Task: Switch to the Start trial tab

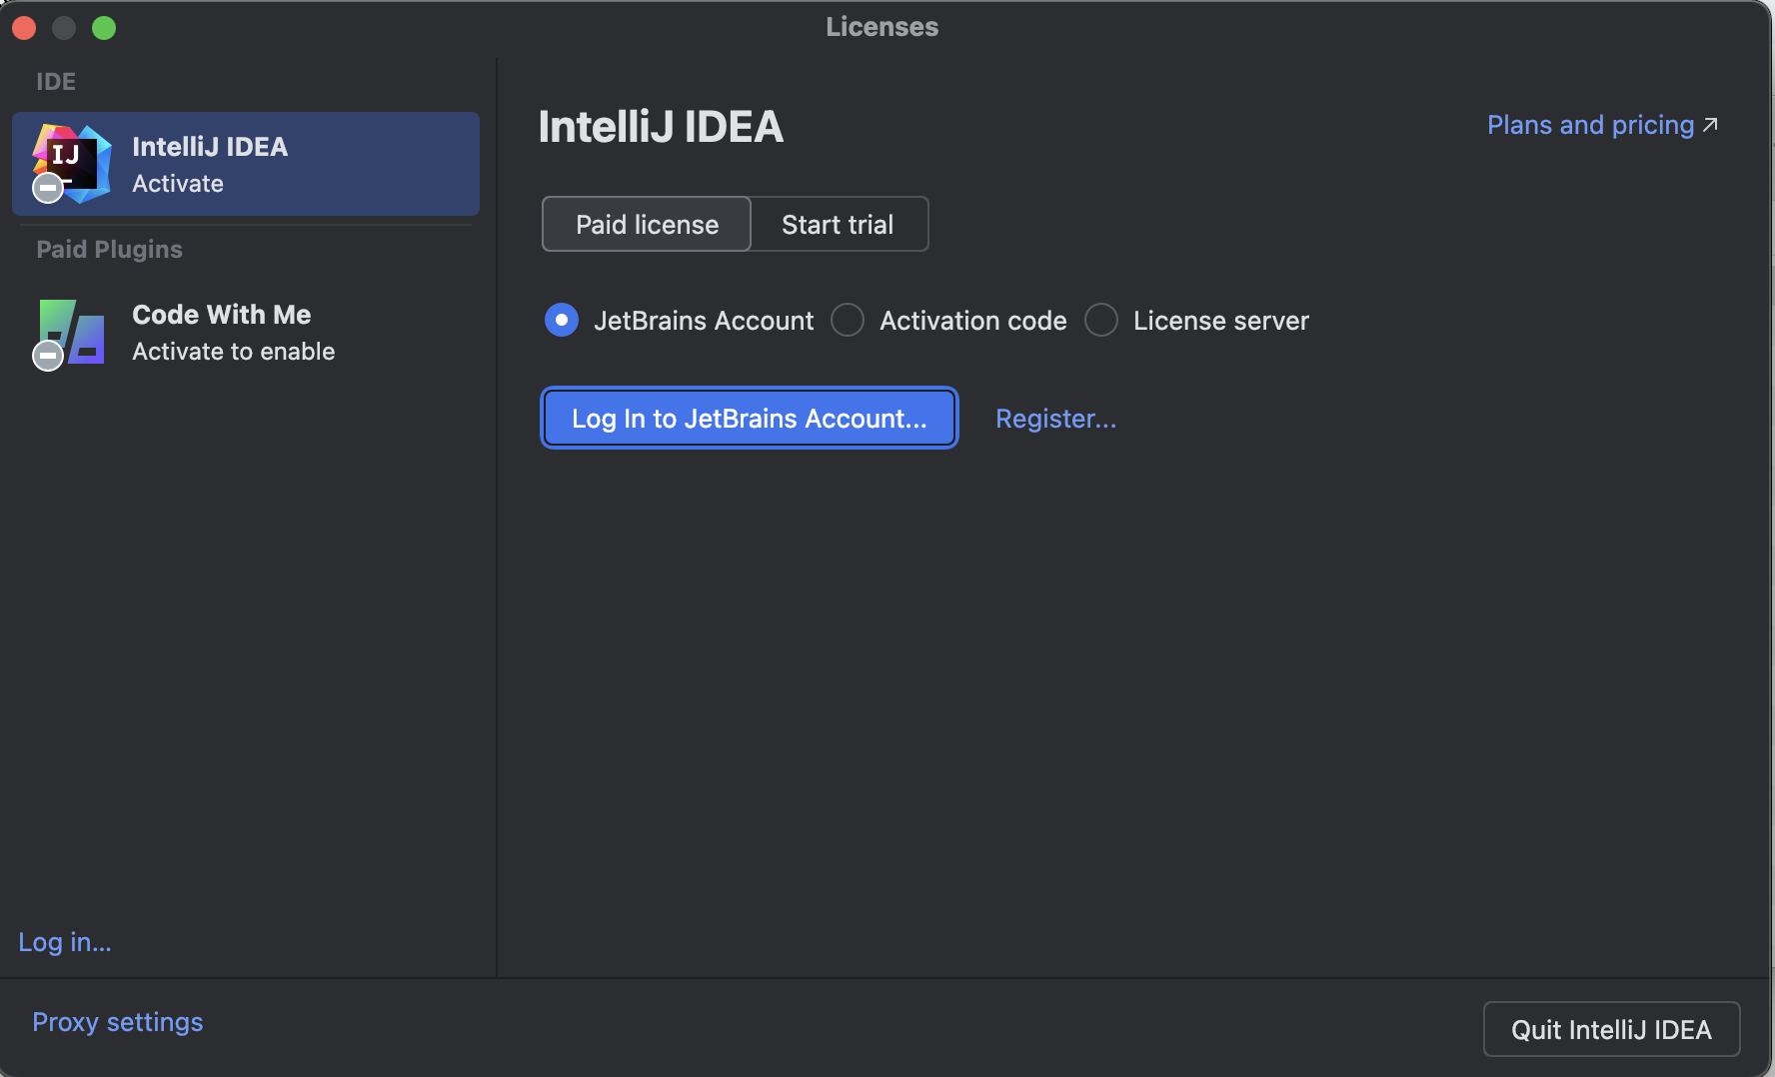Action: [839, 224]
